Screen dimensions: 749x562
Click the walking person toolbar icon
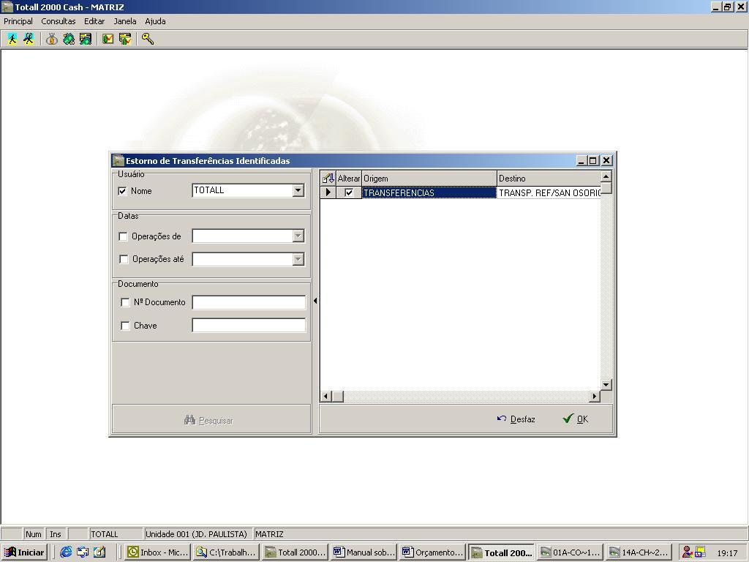point(12,40)
